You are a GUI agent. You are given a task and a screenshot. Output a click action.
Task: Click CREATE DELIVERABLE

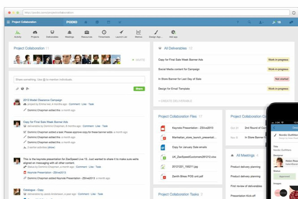tap(175, 101)
